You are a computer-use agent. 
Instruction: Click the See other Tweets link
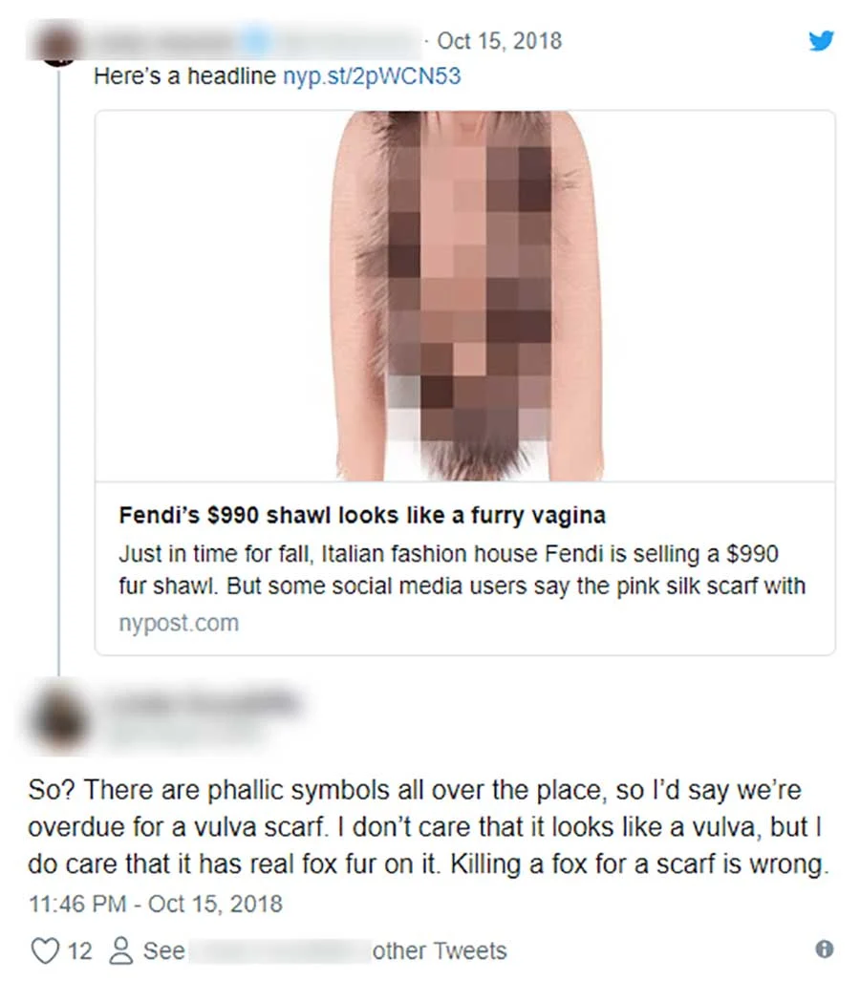click(324, 951)
